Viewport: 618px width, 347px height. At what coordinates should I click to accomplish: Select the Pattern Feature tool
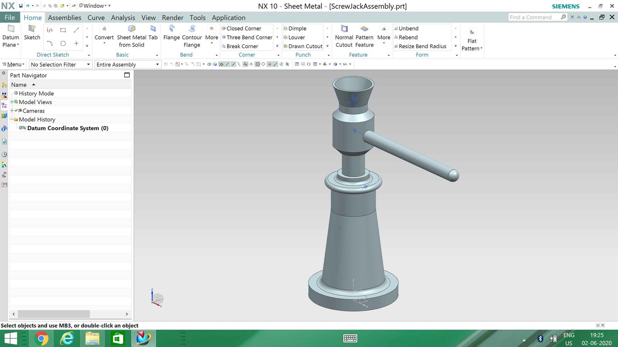click(364, 29)
